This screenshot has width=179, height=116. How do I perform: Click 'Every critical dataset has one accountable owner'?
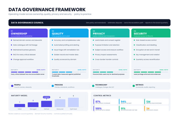[28, 74]
